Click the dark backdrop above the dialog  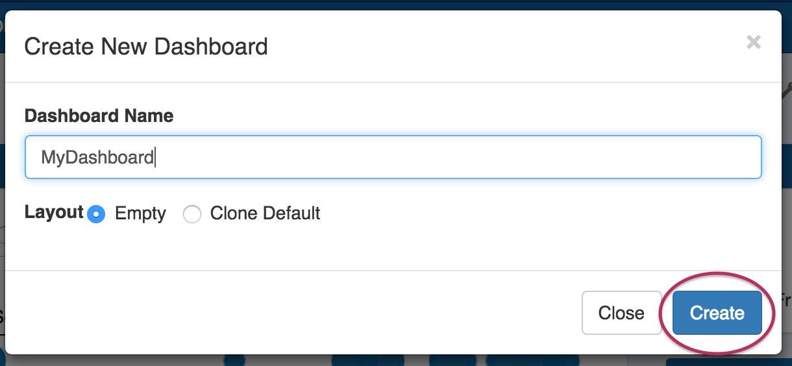coord(390,4)
